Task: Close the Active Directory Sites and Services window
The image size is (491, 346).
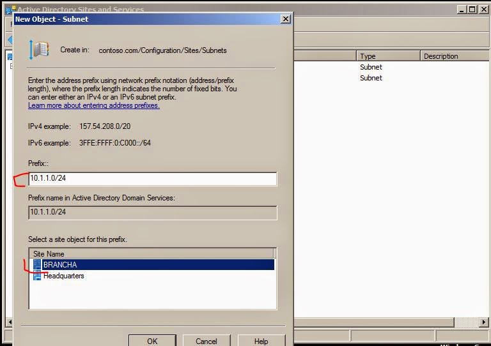Action: click(483, 10)
